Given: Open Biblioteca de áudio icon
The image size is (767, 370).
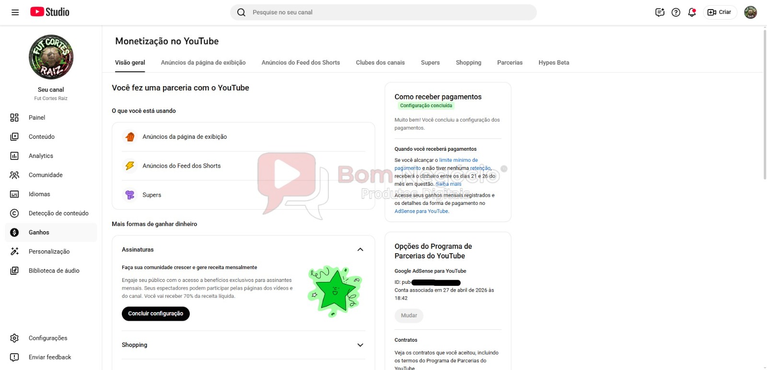Looking at the screenshot, I should [x=14, y=270].
